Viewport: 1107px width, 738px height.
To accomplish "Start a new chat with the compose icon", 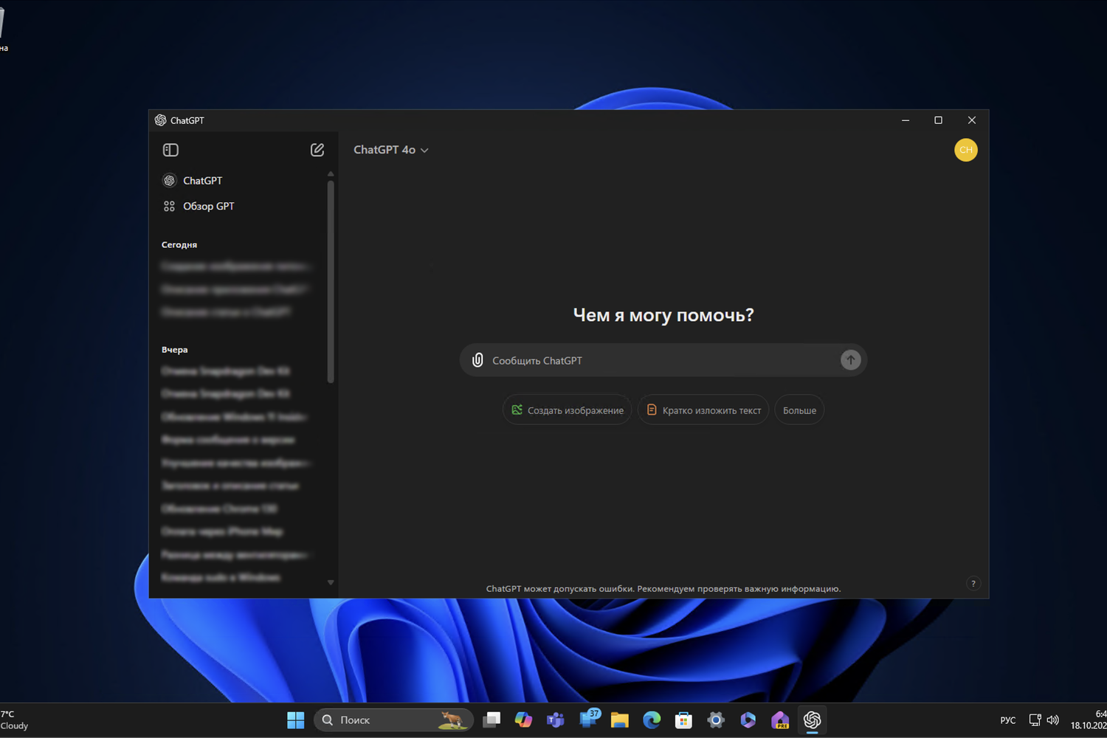I will pyautogui.click(x=317, y=150).
